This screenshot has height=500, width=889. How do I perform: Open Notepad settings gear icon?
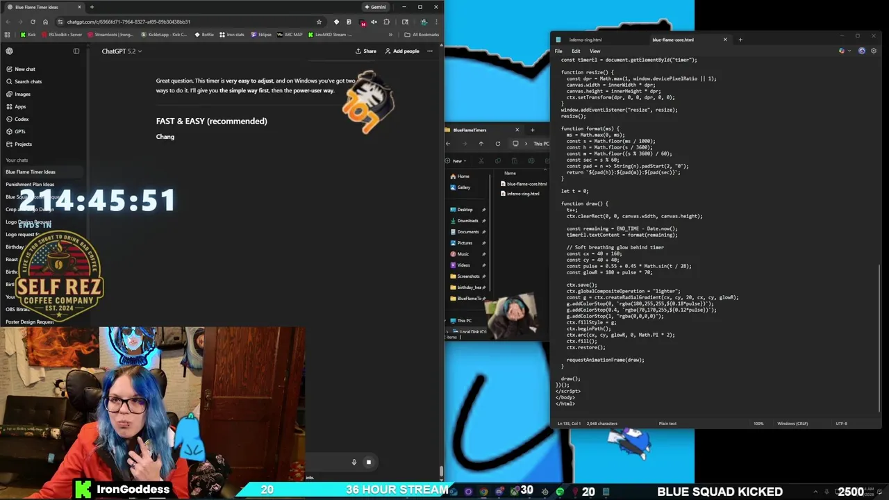[x=874, y=51]
